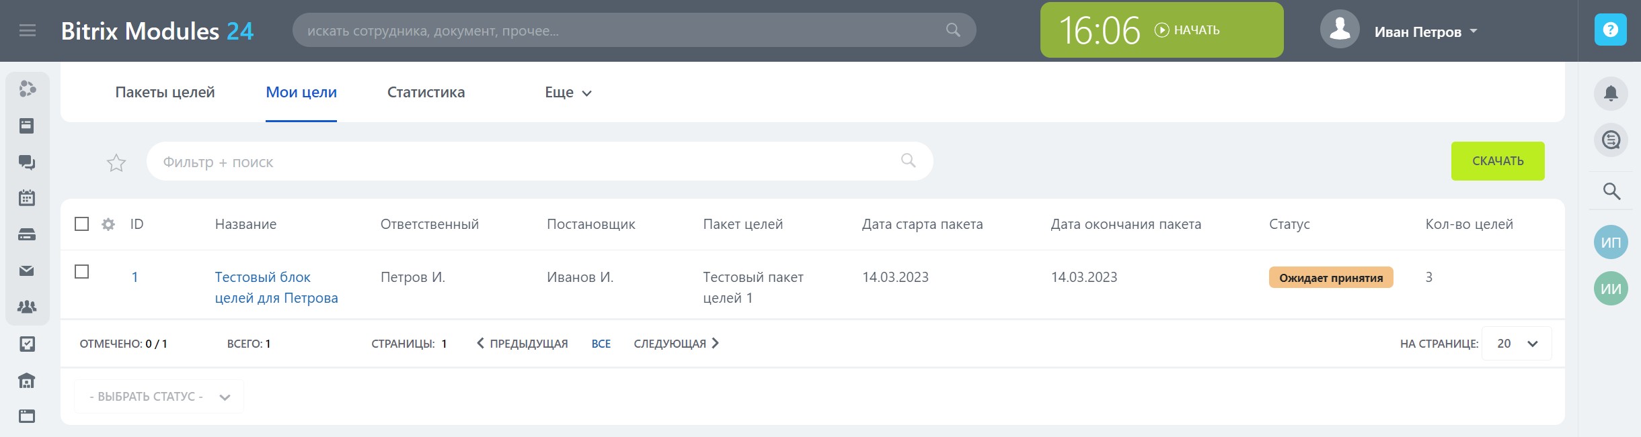1641x437 pixels.
Task: Expand the 'Еще' menu dropdown
Action: [568, 93]
